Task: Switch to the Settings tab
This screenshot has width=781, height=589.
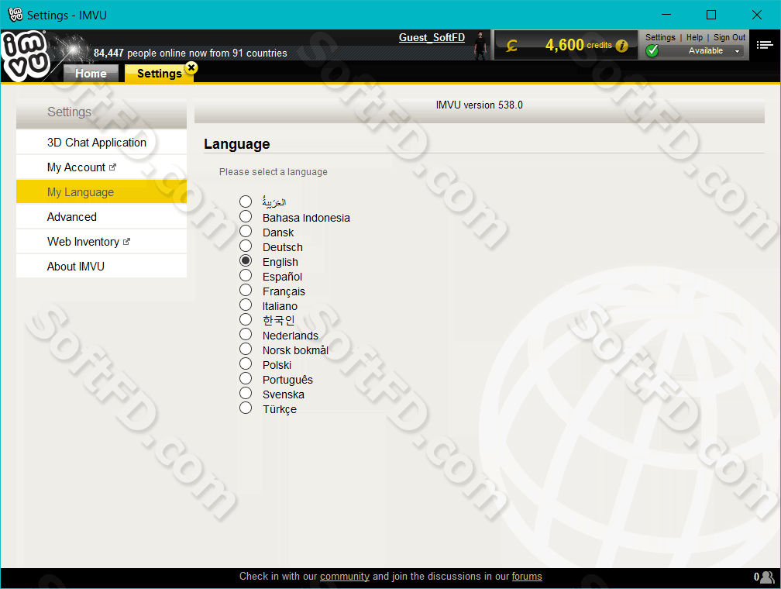Action: (160, 74)
